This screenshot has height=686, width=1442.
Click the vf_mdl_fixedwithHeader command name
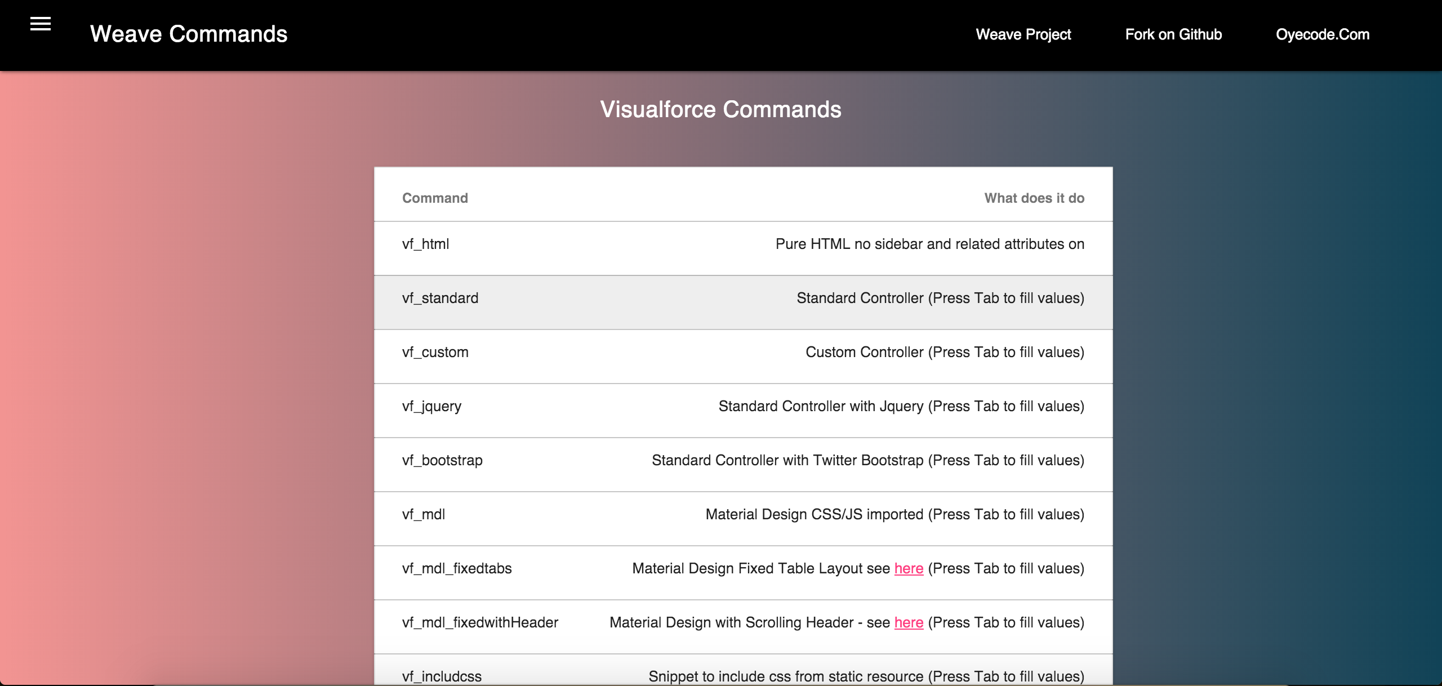pyautogui.click(x=480, y=622)
